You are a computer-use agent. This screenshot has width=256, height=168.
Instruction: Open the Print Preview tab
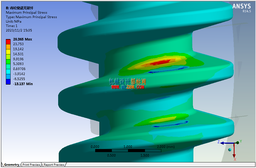(x=31, y=165)
